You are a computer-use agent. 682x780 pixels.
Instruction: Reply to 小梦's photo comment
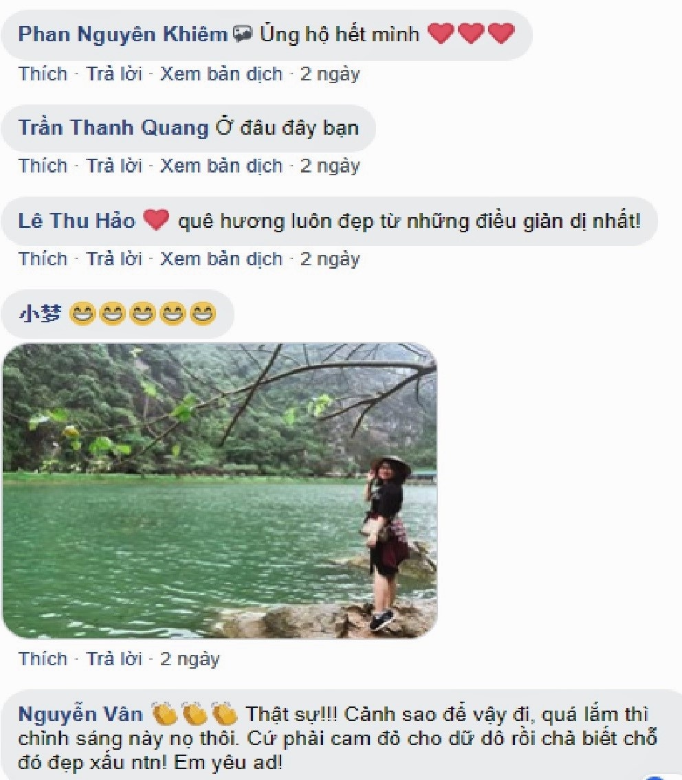(x=113, y=658)
